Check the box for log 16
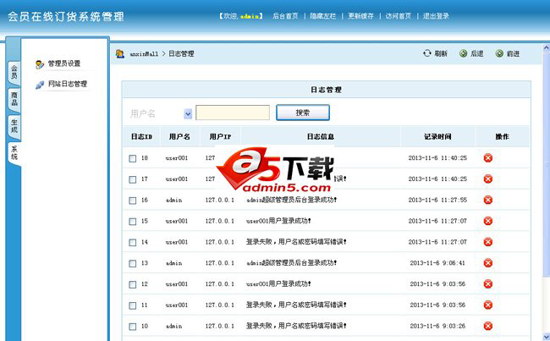 pyautogui.click(x=133, y=201)
